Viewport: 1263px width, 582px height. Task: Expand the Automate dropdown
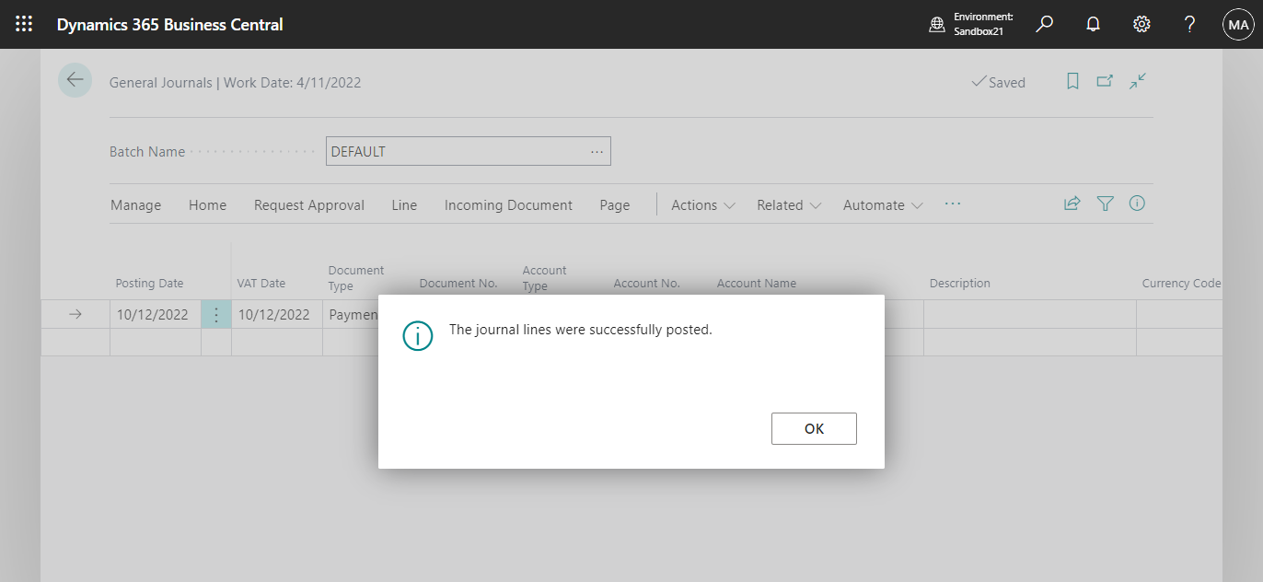pyautogui.click(x=881, y=204)
